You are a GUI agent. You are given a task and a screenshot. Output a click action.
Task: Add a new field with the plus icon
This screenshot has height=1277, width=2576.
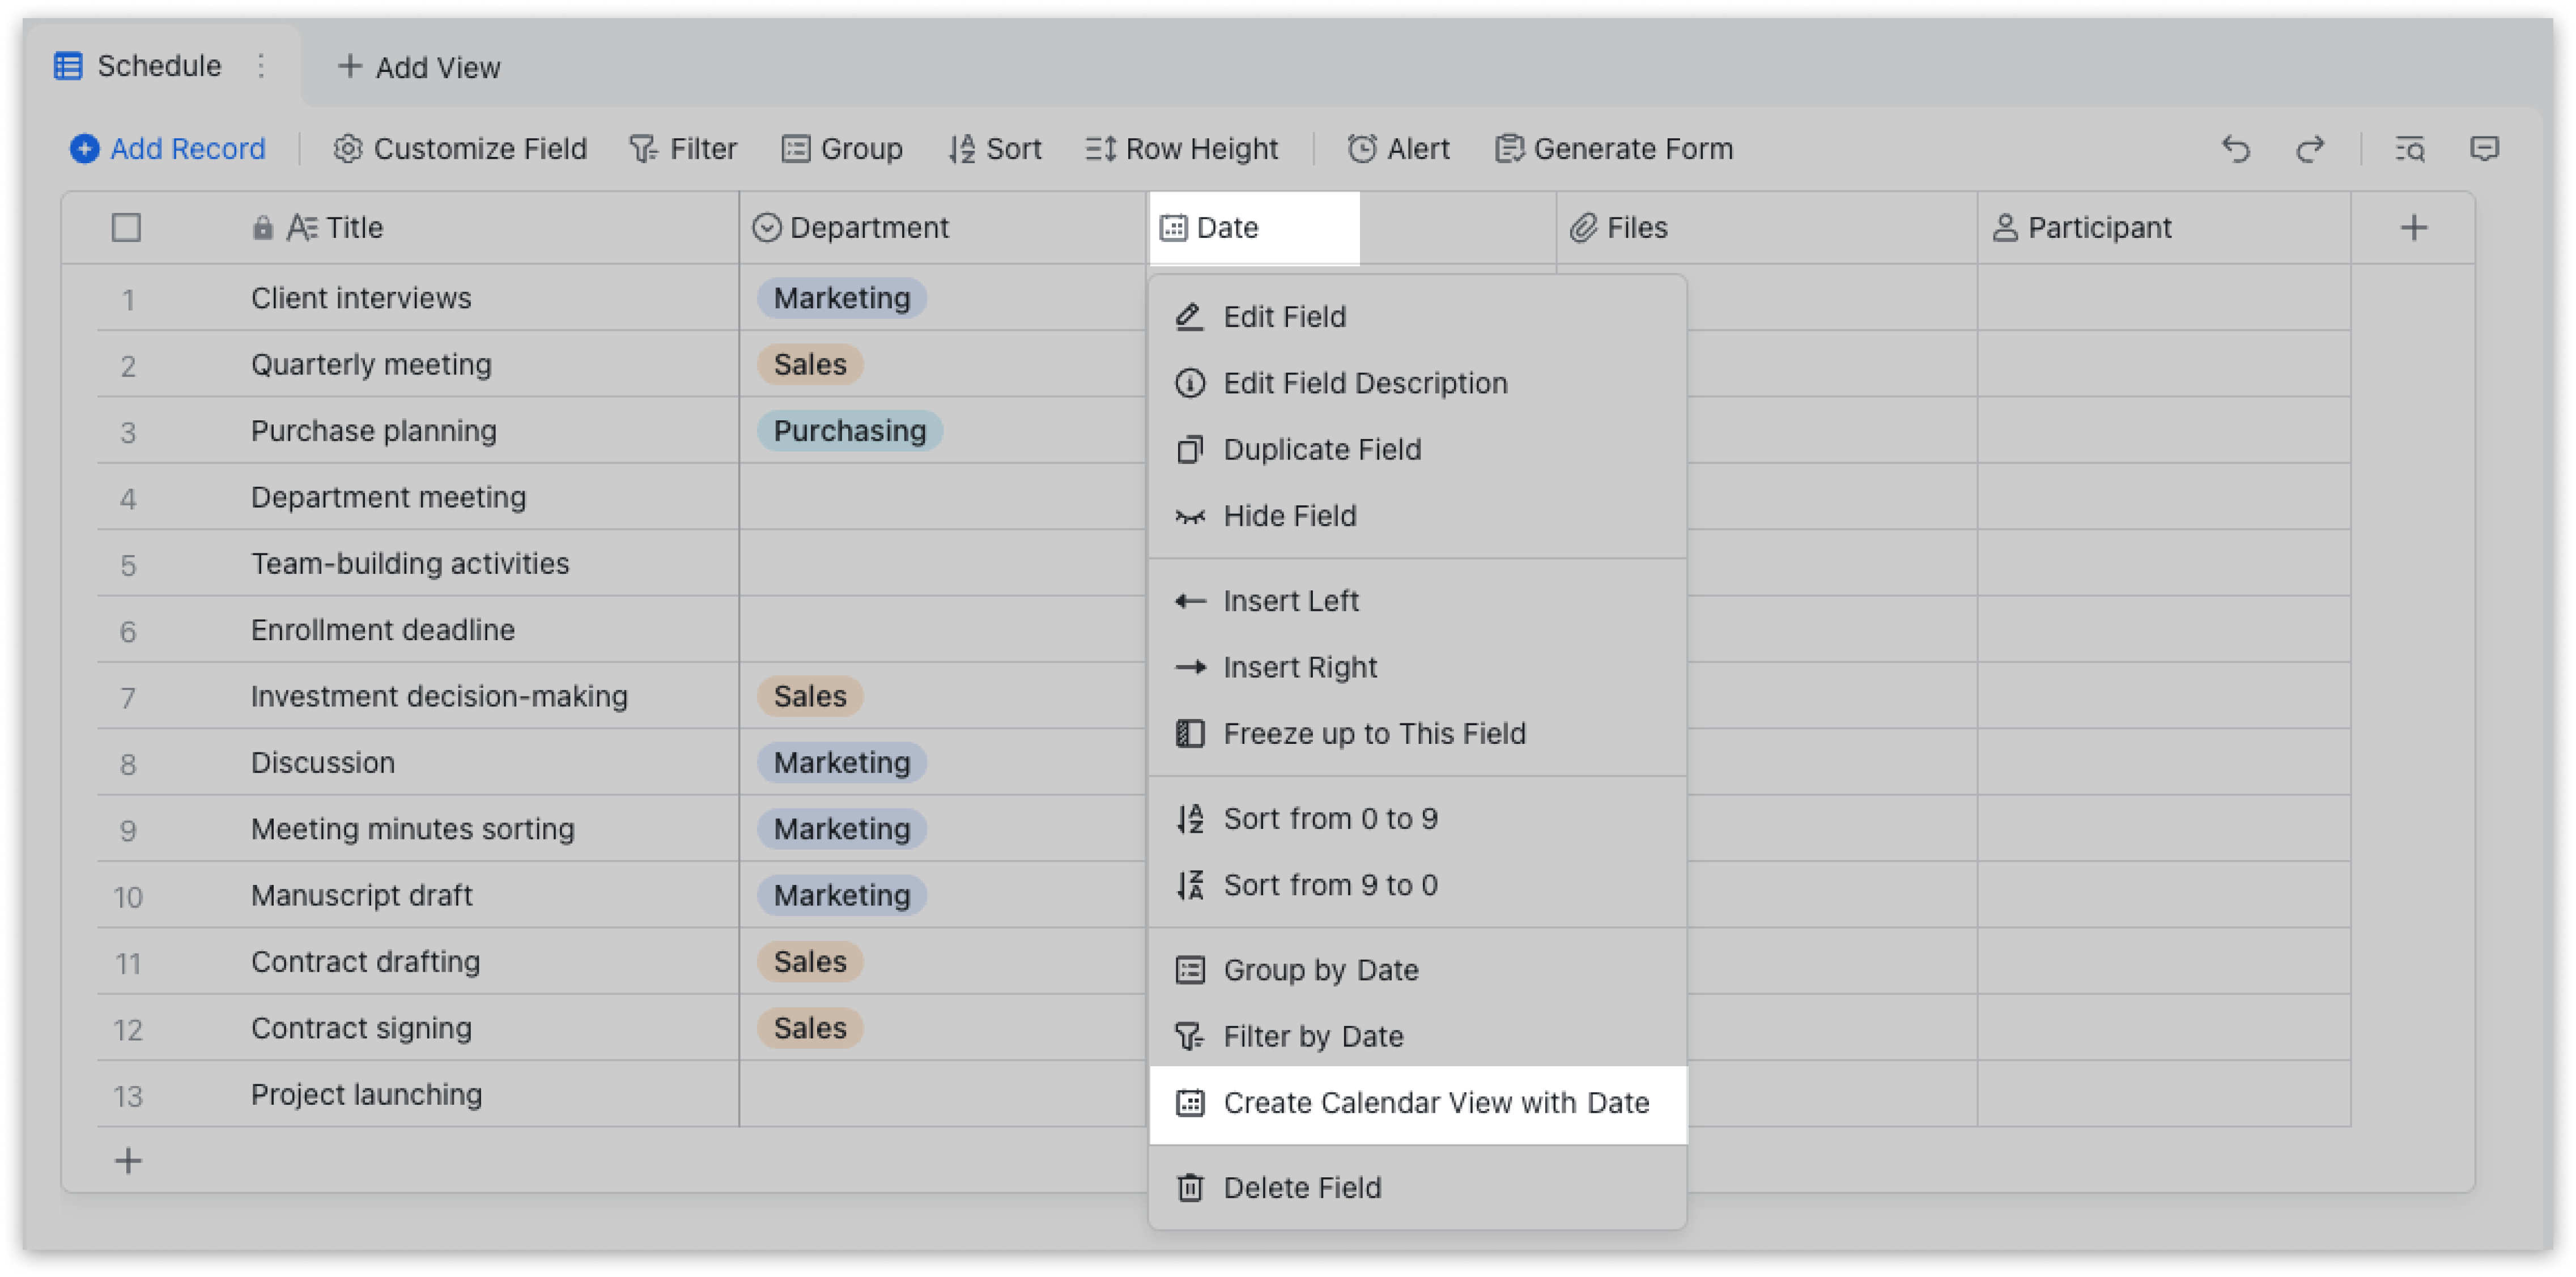(x=2415, y=227)
